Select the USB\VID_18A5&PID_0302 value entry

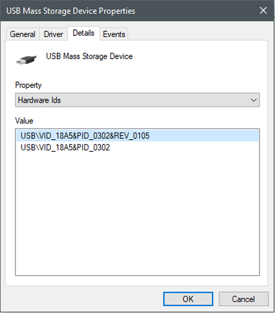coord(65,148)
